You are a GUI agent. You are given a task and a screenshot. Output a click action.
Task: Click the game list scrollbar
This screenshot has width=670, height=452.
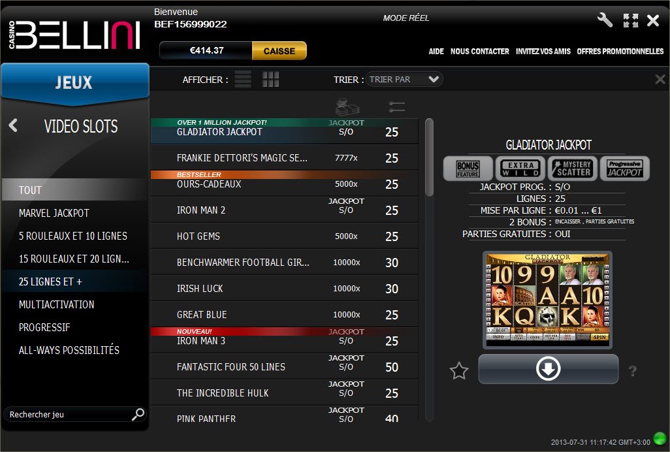tap(430, 157)
